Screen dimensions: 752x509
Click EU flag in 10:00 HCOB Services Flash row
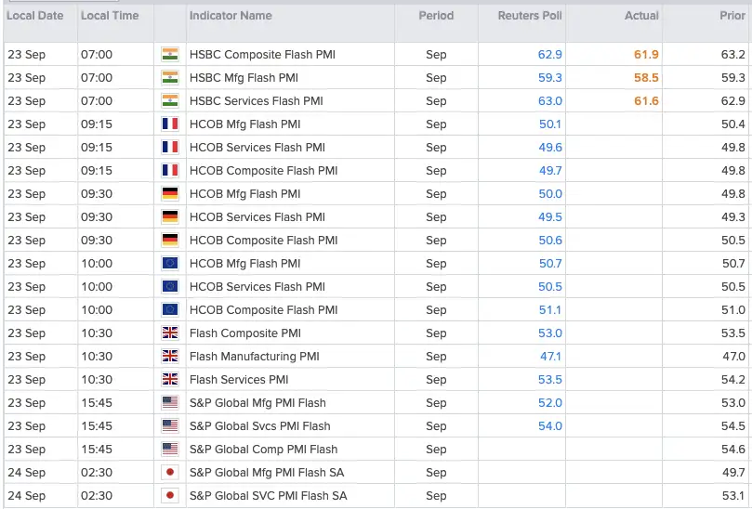[x=170, y=287]
